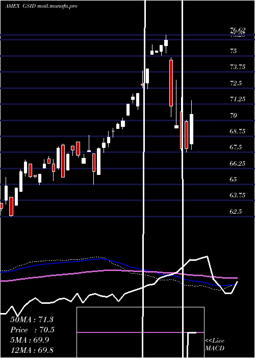This screenshot has height=358, width=255.
Task: Click the 'AMEX GSID mail.munafa.pro' chart title
Action: point(41,6)
